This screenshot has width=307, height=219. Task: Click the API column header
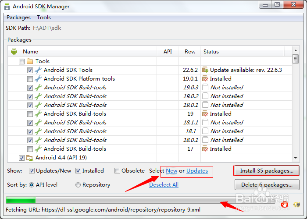click(x=168, y=52)
